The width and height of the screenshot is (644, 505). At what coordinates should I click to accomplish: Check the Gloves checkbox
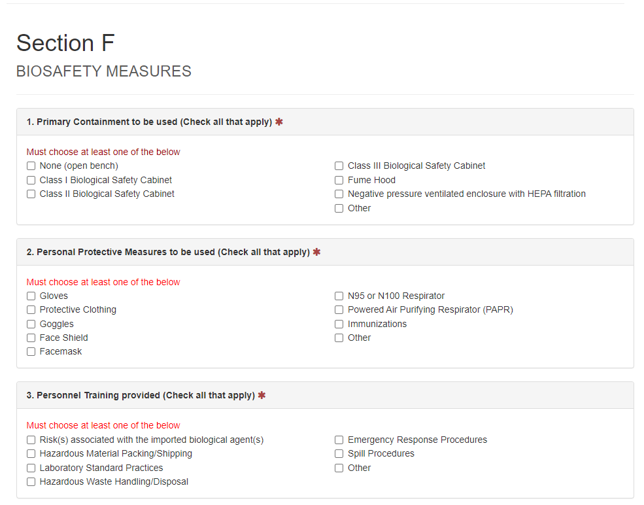click(31, 296)
